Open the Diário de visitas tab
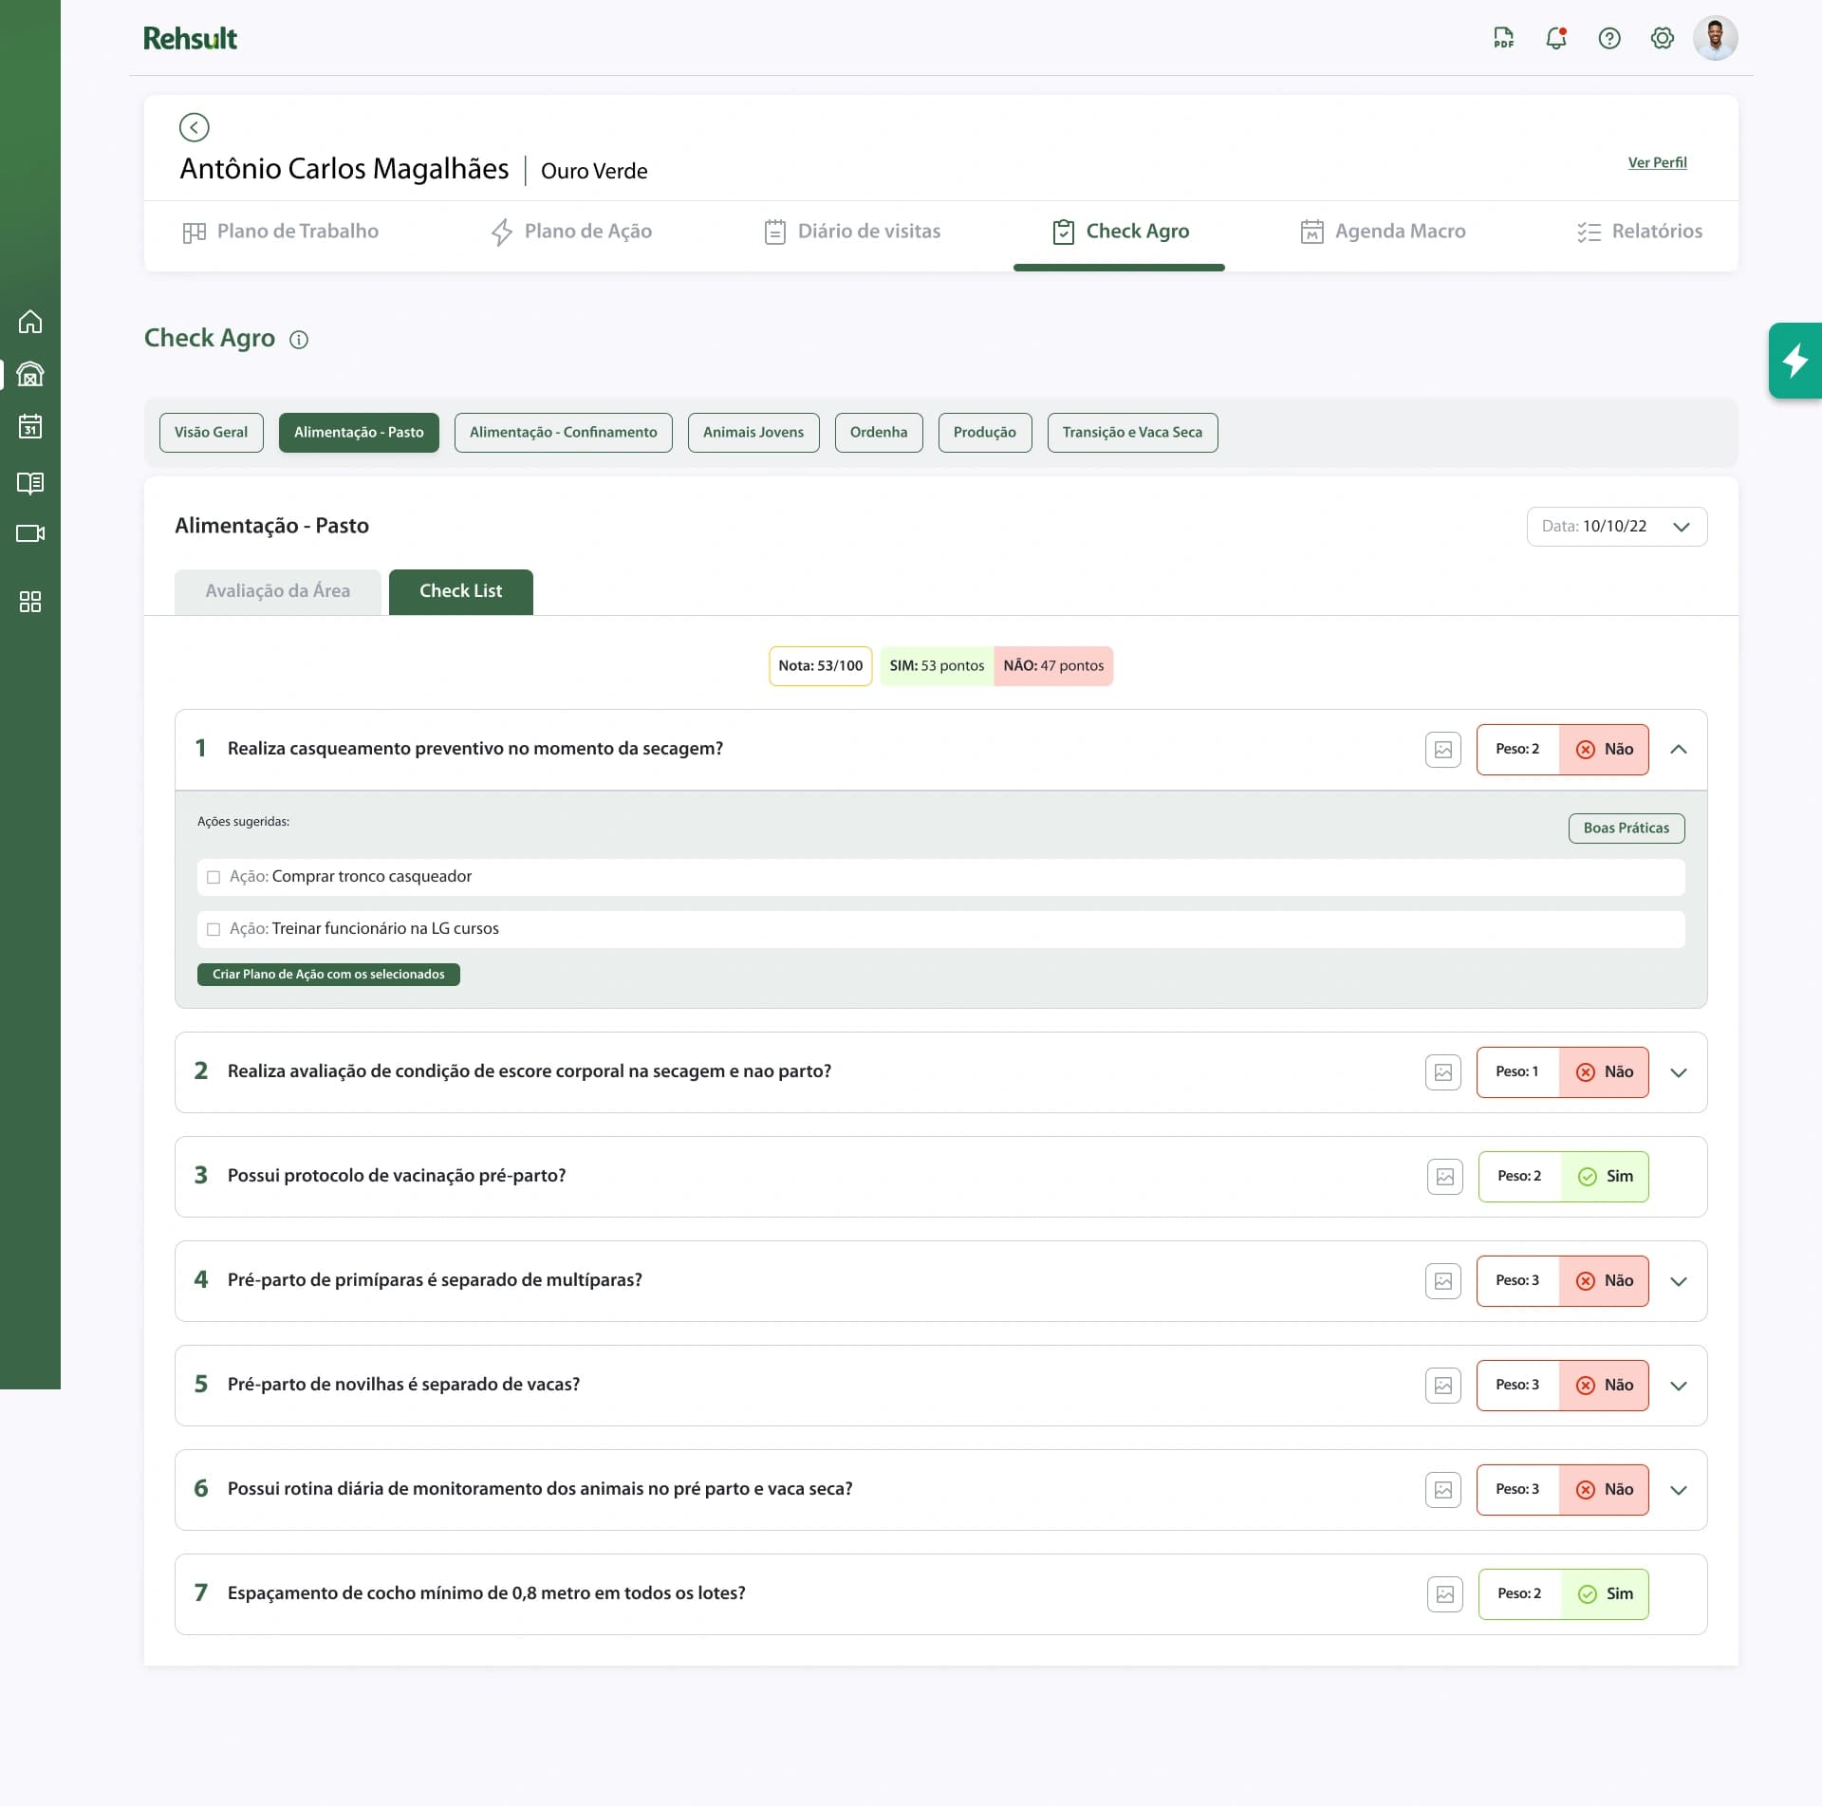The width and height of the screenshot is (1822, 1806). point(852,232)
